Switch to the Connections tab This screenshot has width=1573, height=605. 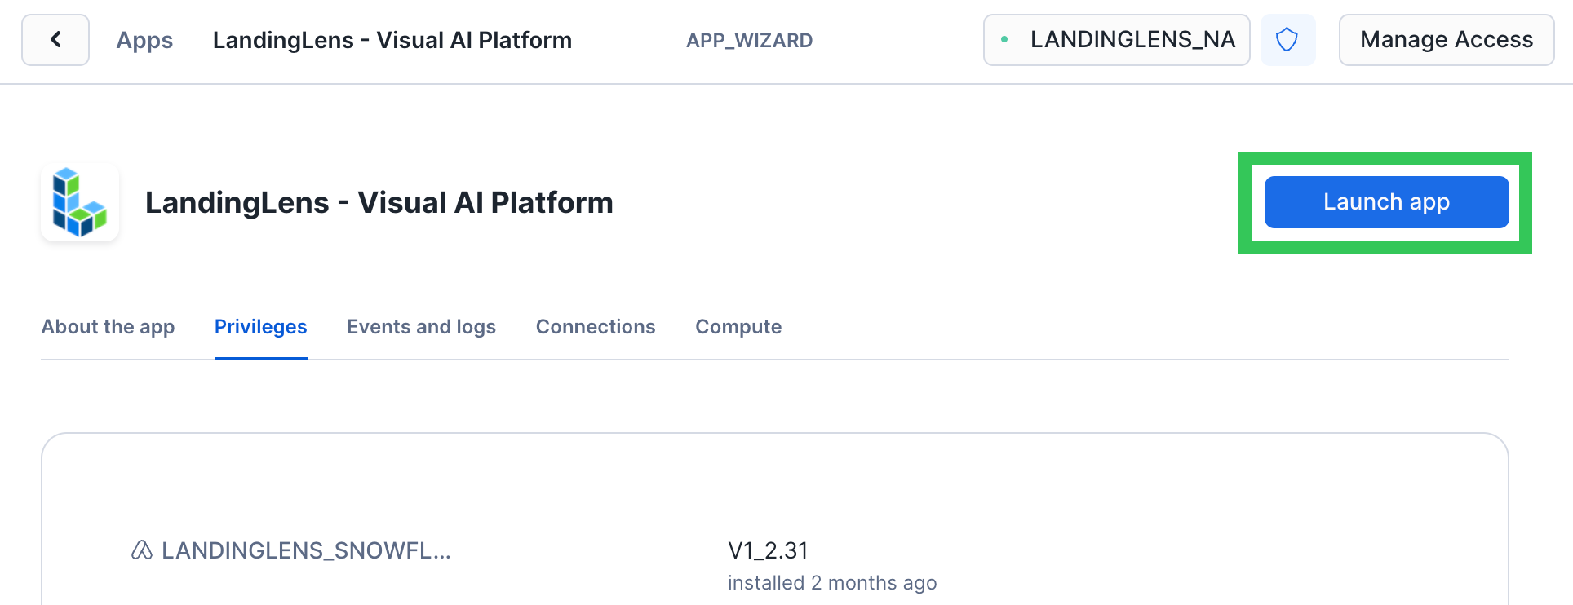click(596, 327)
